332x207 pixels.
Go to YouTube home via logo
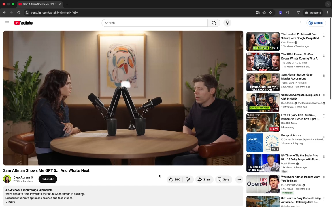click(23, 23)
